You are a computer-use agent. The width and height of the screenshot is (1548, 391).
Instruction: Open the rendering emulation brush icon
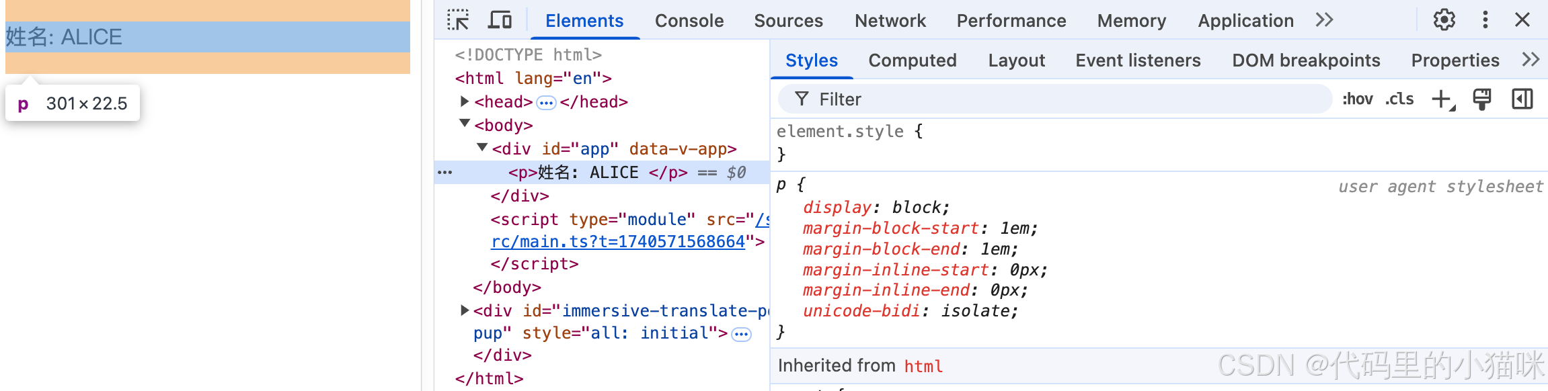[x=1482, y=99]
